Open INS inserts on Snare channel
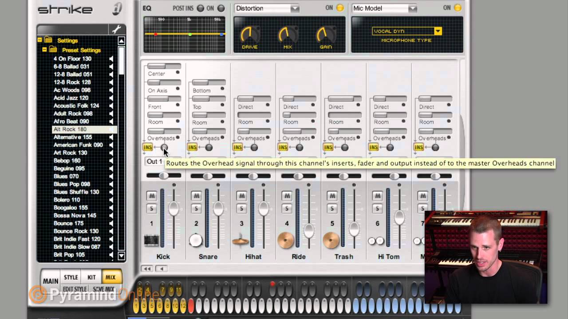 pos(192,148)
